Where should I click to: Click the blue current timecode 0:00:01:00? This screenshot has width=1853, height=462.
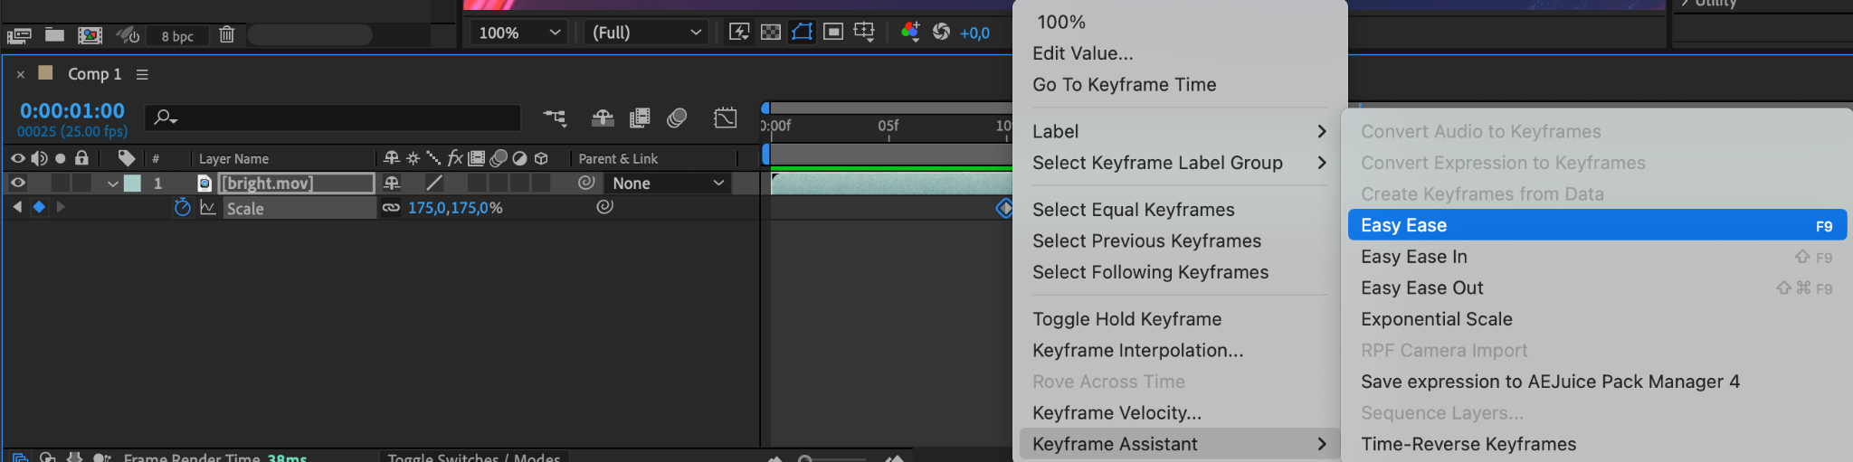click(x=72, y=111)
